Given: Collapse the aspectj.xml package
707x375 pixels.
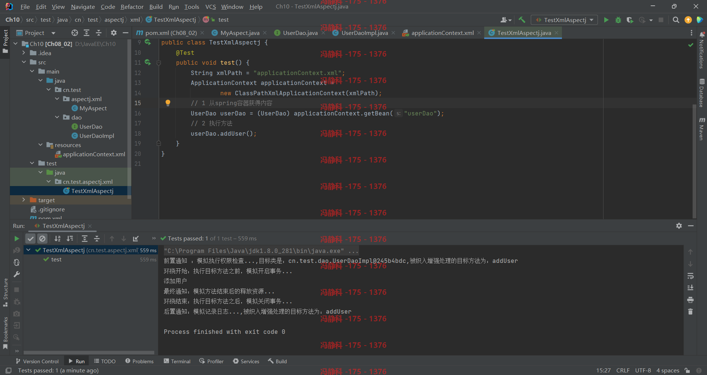Looking at the screenshot, I should coord(57,99).
